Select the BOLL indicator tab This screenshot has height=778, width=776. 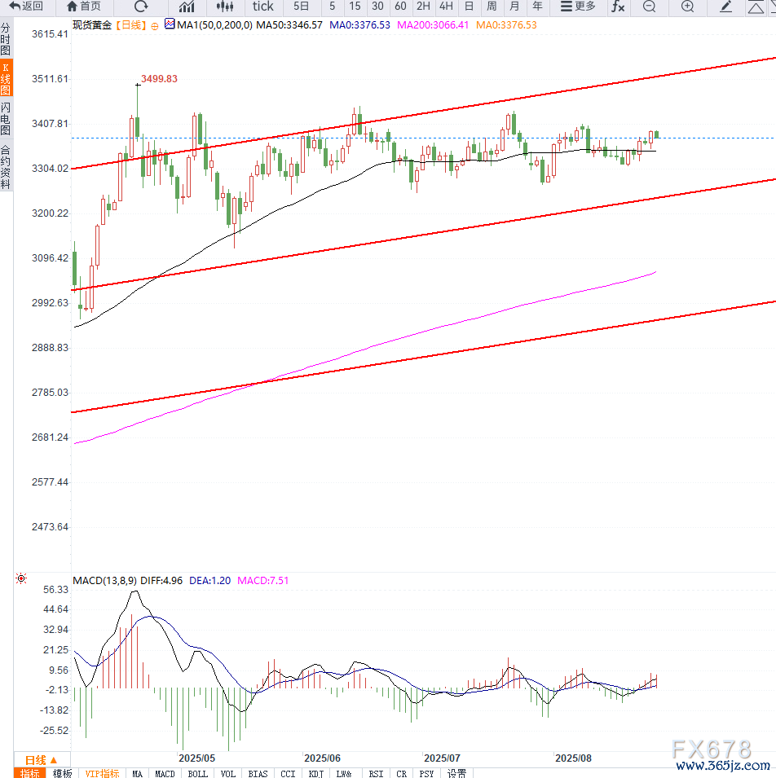click(197, 772)
